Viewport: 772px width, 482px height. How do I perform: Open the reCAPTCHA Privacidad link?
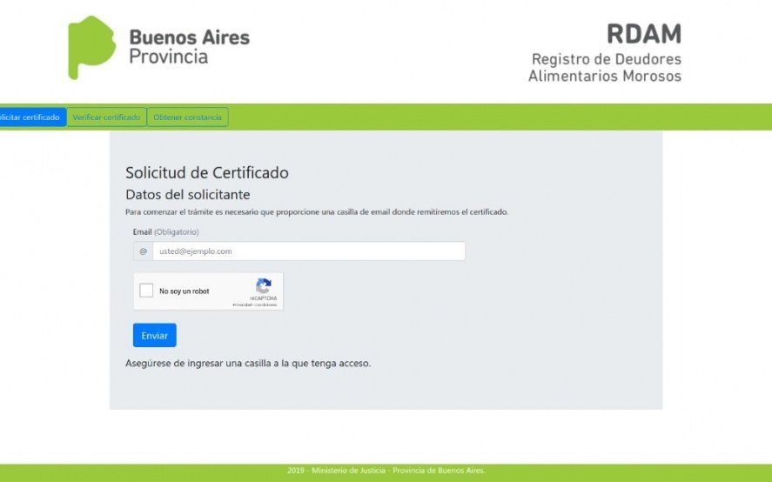click(242, 305)
